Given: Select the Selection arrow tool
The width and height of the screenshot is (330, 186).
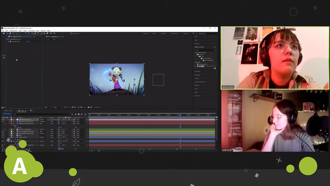Looking at the screenshot, I should pos(7,33).
